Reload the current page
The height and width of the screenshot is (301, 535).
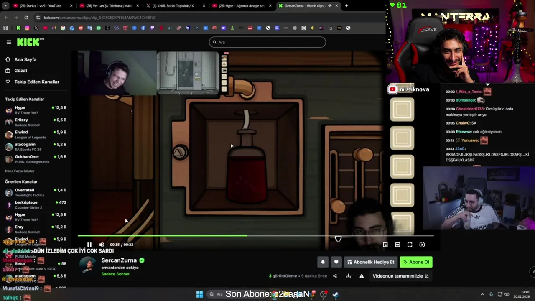pyautogui.click(x=26, y=18)
